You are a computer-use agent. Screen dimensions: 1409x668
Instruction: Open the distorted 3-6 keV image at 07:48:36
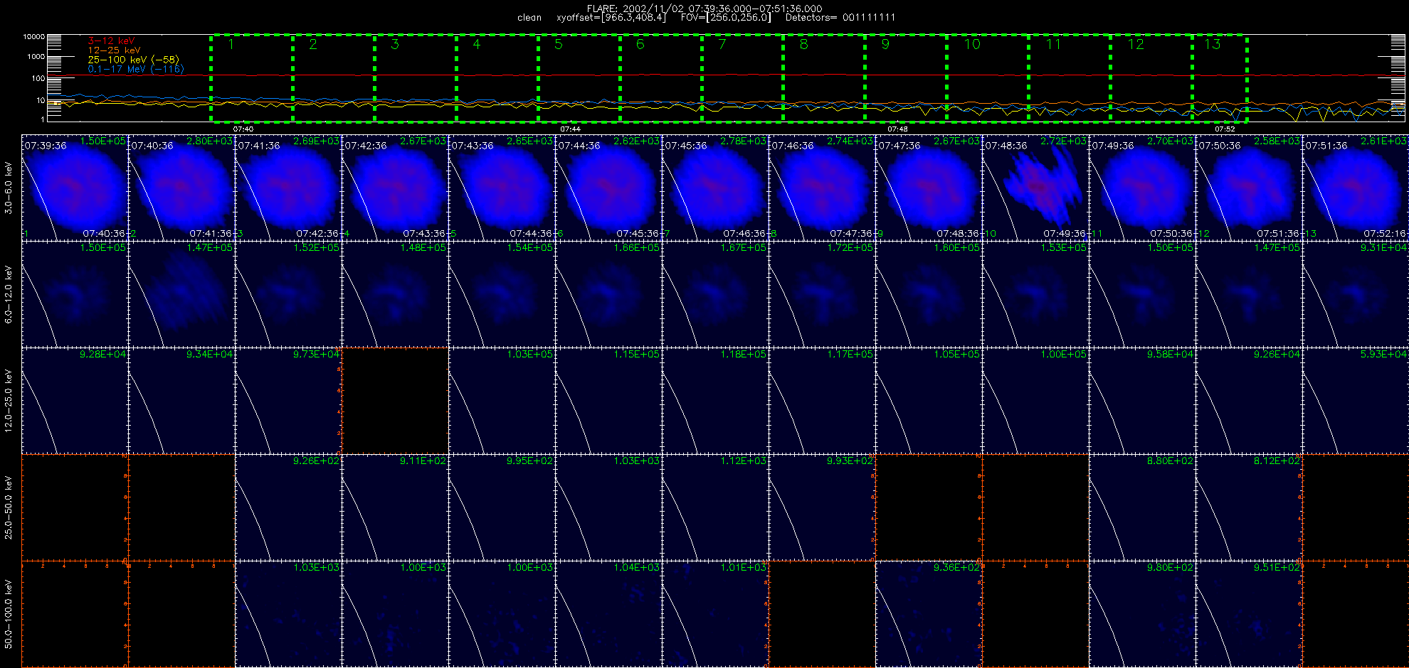pyautogui.click(x=1035, y=187)
